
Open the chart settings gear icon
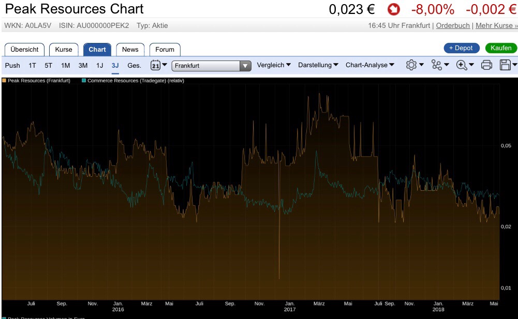(411, 65)
